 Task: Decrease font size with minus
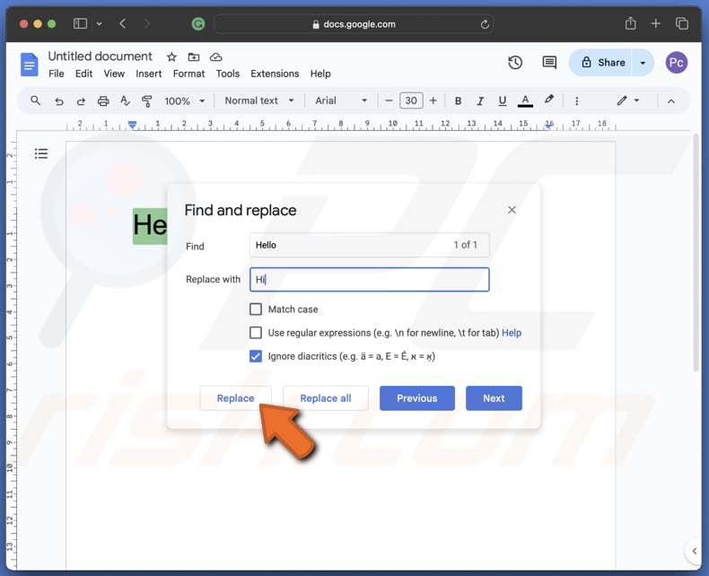click(x=389, y=100)
